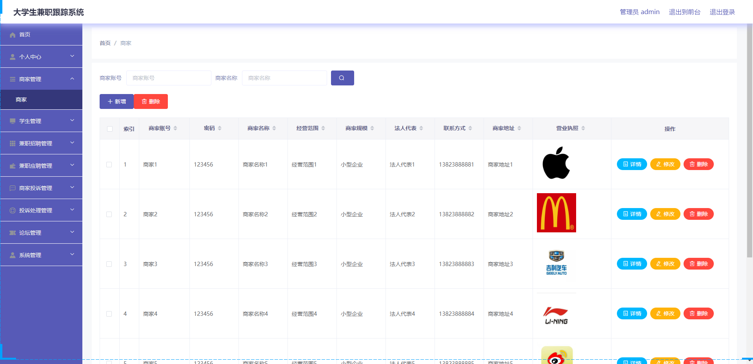Sort by 营业执照 column arrows
Image resolution: width=753 pixels, height=364 pixels.
[x=583, y=129]
